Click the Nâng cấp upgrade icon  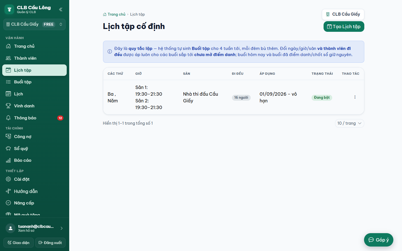coord(8,203)
